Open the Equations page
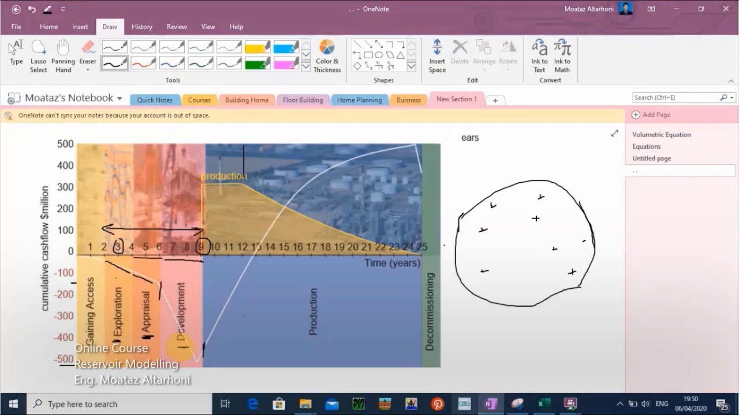Viewport: 739px width, 415px height. (x=646, y=146)
